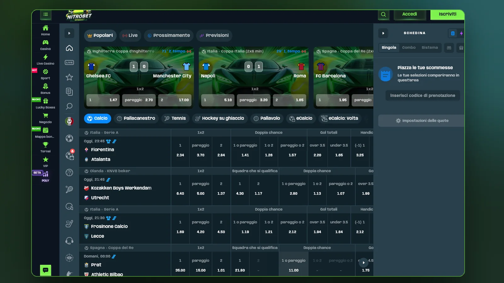Select the Sistema bet slip tab
This screenshot has height=283, width=504.
(430, 48)
